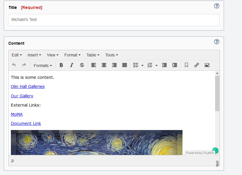Decrease indent of paragraph
242x175 pixels.
tap(164, 65)
